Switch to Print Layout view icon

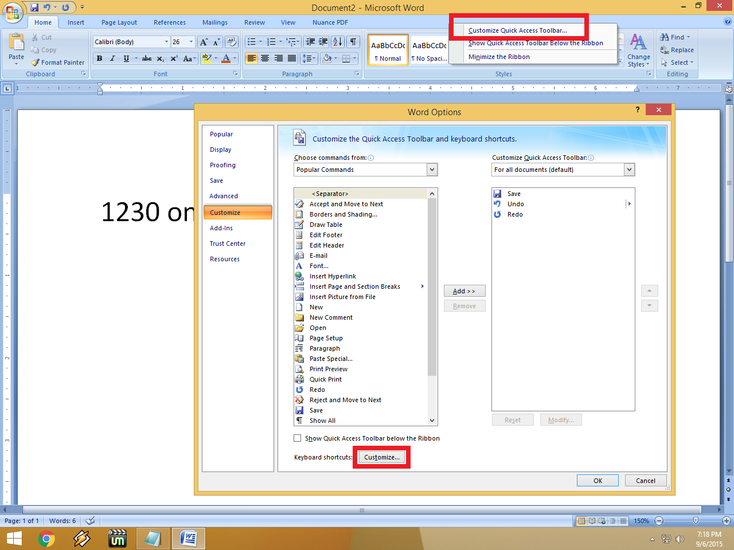[x=581, y=521]
